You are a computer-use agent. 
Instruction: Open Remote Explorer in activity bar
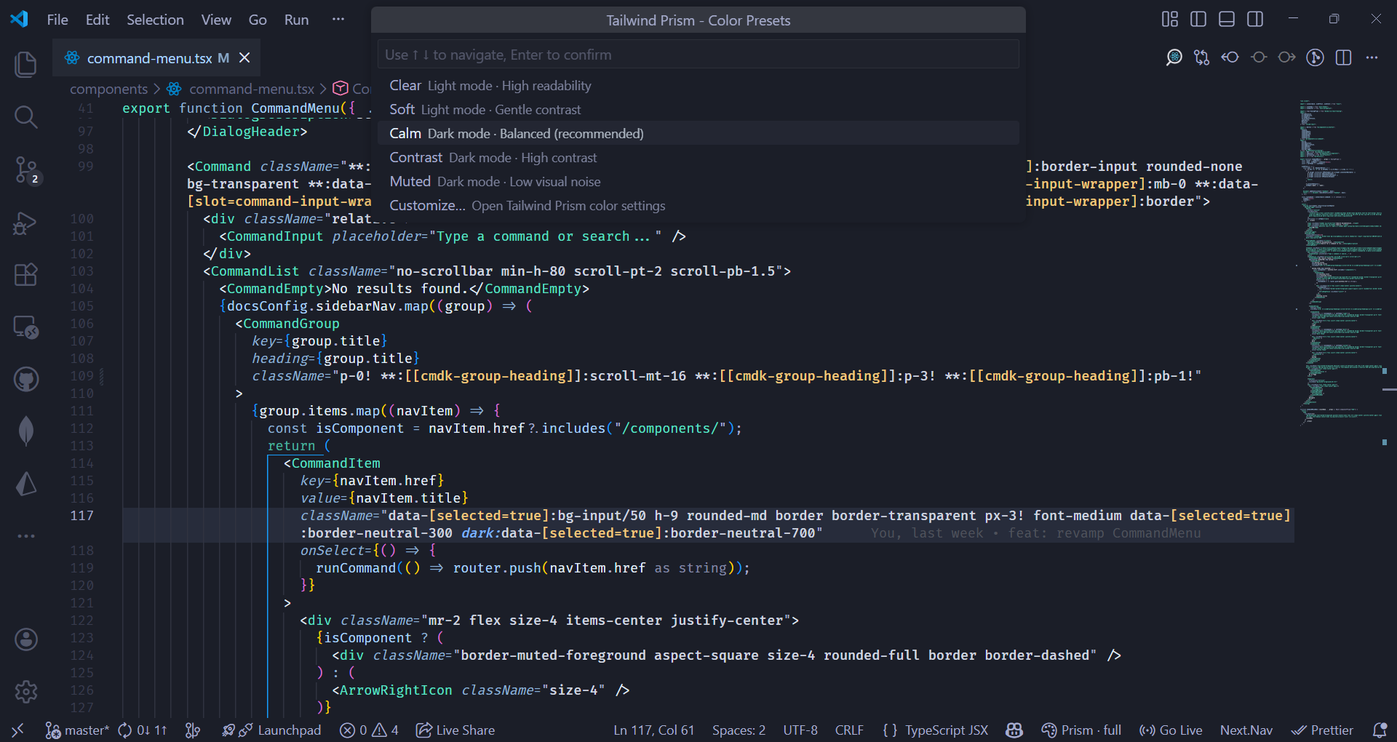[26, 327]
